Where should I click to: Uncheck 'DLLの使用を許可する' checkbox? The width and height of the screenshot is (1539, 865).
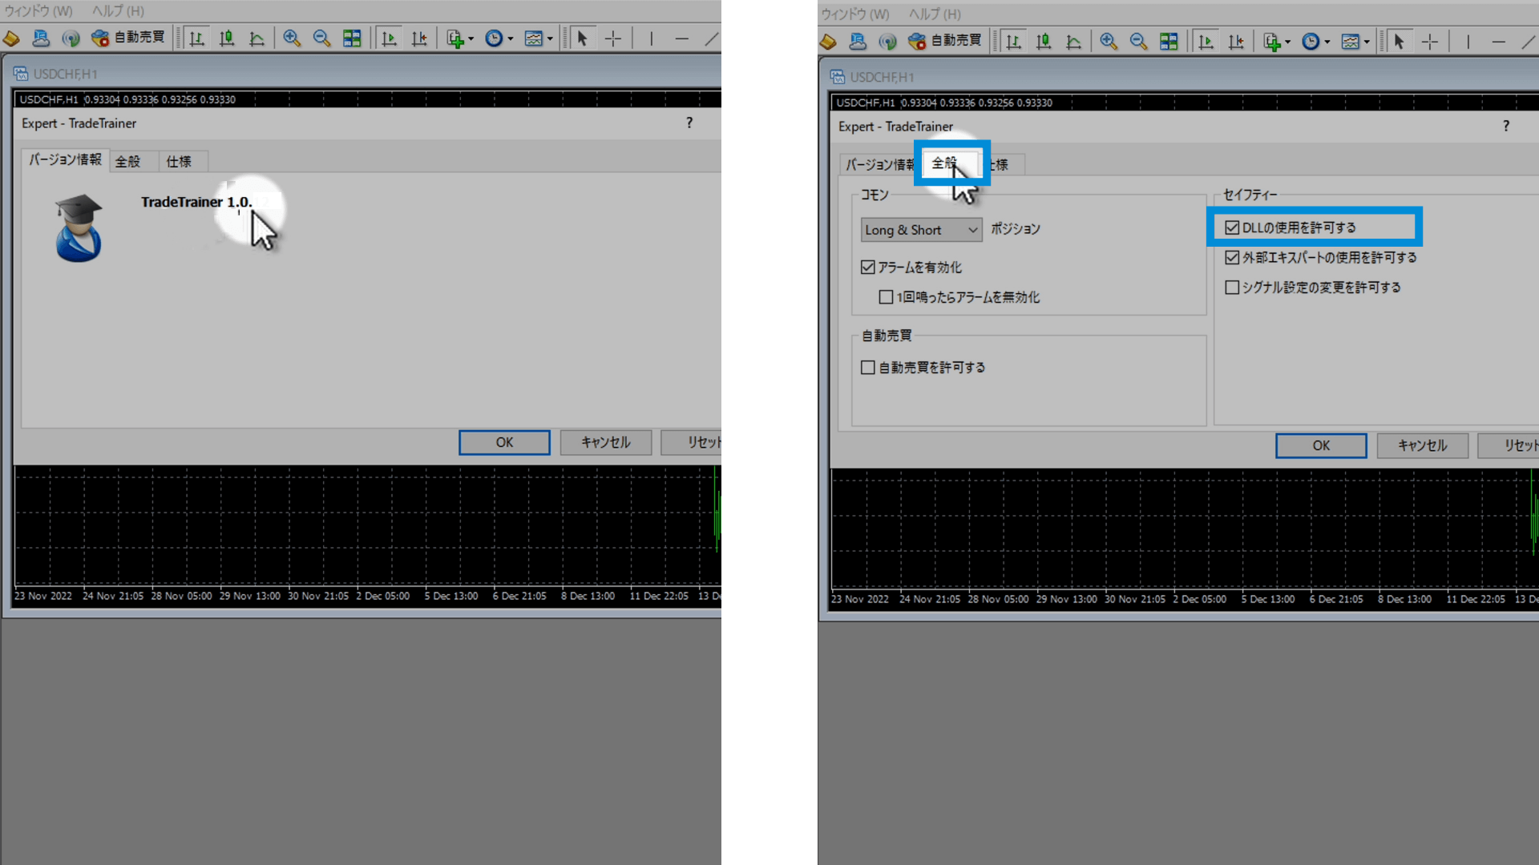point(1232,227)
